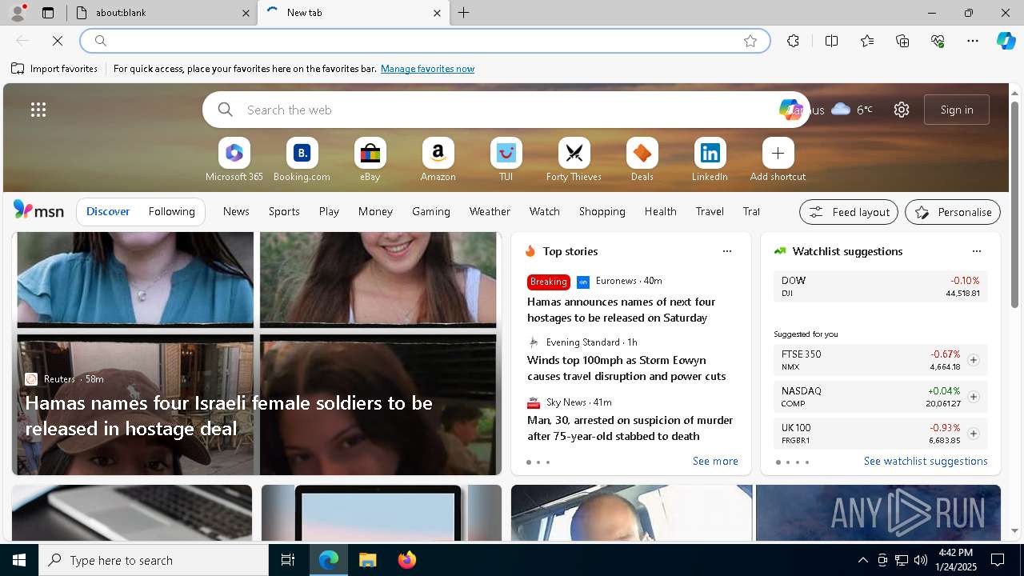Launch the Forty Thieves shortcut
The image size is (1024, 576).
574,160
